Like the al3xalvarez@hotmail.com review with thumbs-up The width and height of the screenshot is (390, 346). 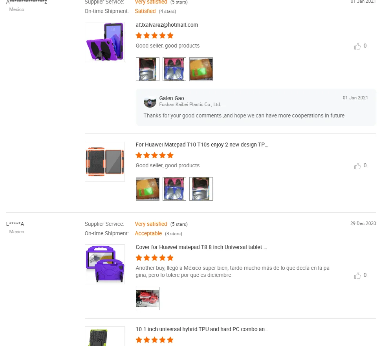[357, 46]
